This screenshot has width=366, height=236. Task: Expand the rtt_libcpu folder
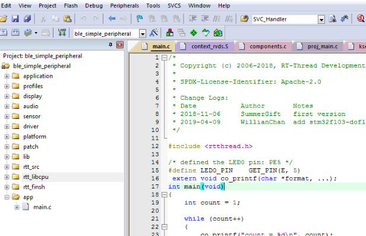pyautogui.click(x=7, y=177)
